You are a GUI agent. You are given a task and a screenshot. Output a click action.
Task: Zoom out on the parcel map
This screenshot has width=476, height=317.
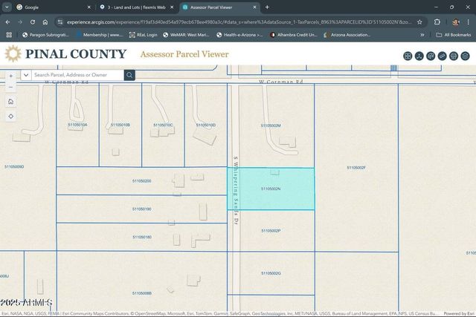coord(10,85)
